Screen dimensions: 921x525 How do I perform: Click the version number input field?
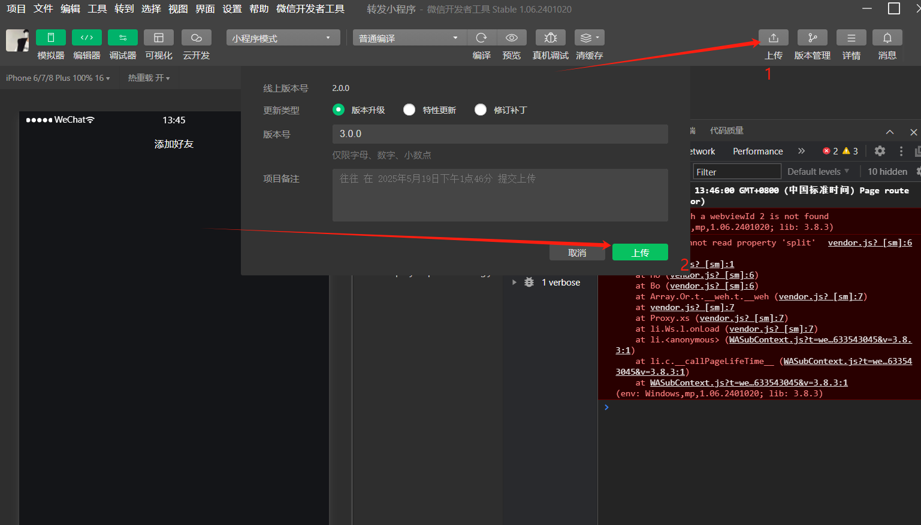[500, 134]
